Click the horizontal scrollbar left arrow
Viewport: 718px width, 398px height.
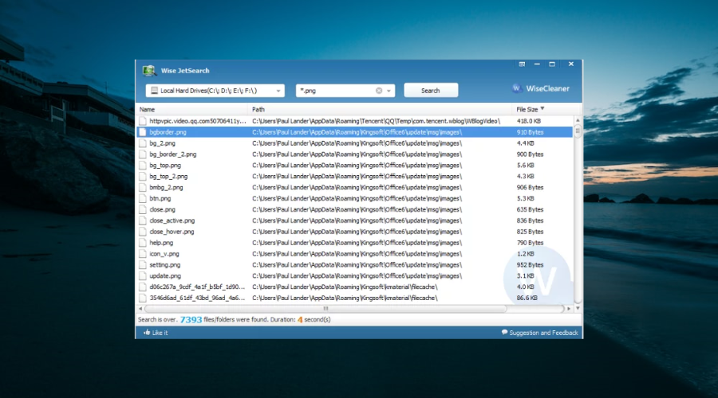pyautogui.click(x=140, y=308)
